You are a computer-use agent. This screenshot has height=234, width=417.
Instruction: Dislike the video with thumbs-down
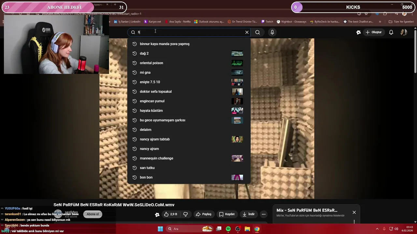click(186, 214)
